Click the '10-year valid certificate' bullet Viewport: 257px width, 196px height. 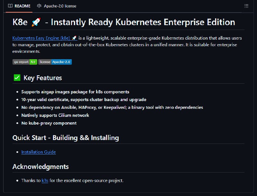click(x=84, y=100)
